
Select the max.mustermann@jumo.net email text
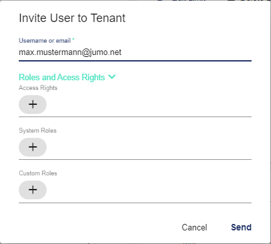(x=70, y=52)
